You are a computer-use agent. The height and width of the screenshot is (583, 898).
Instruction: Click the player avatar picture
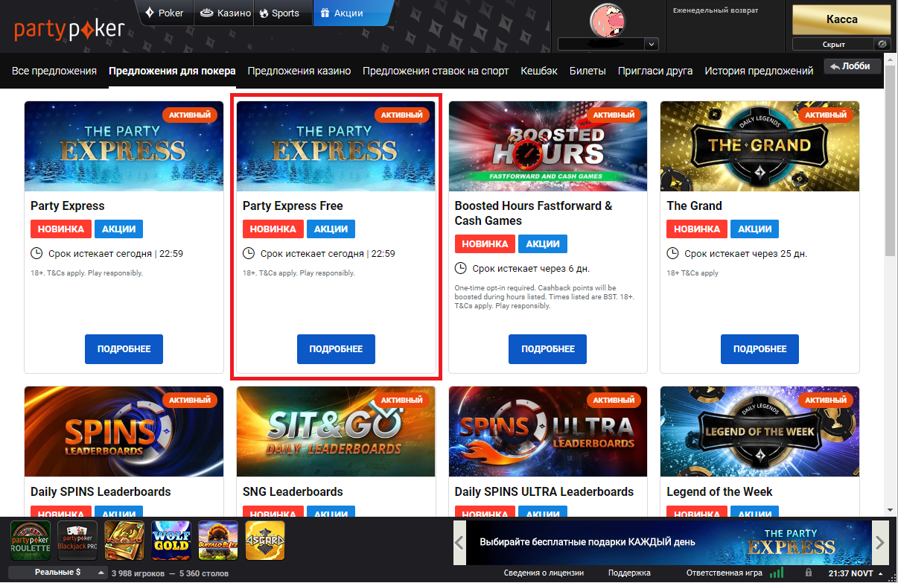pyautogui.click(x=608, y=19)
